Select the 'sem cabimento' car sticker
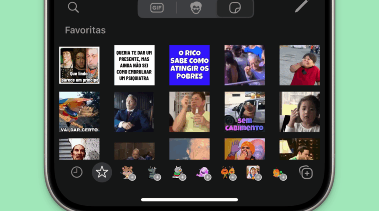The image size is (379, 211). click(244, 112)
